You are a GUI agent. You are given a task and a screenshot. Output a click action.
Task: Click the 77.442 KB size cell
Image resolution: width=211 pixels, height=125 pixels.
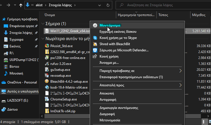point(203,87)
